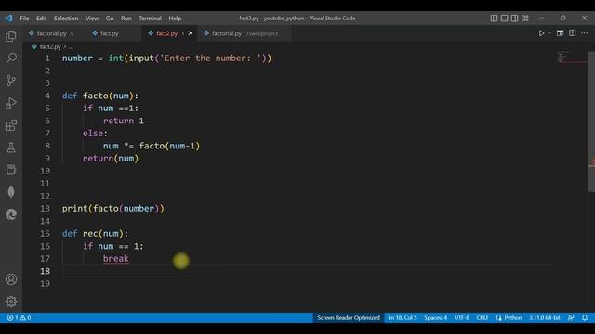The image size is (595, 334).
Task: Open the View menu
Action: (x=92, y=19)
